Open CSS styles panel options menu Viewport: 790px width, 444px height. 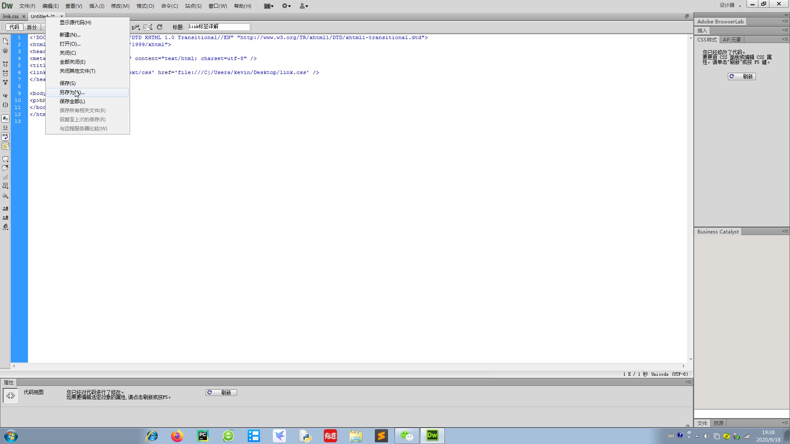point(785,39)
